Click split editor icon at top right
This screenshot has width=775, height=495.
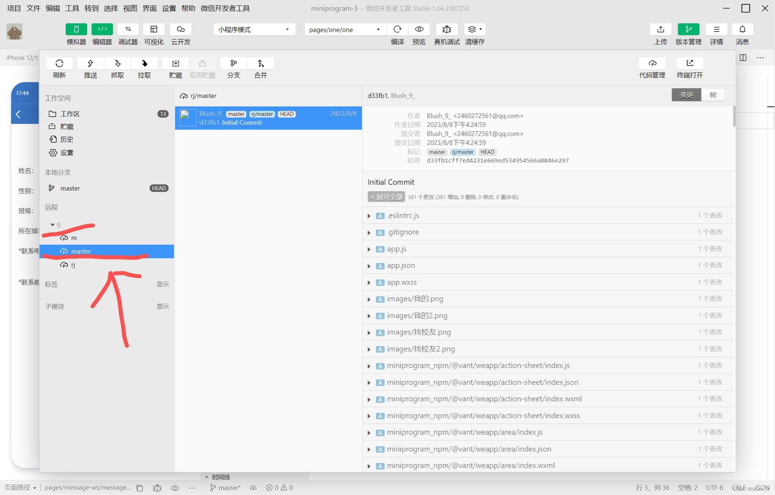coord(743,58)
